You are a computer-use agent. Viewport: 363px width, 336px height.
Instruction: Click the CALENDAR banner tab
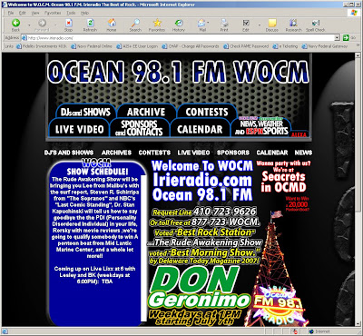(200, 129)
